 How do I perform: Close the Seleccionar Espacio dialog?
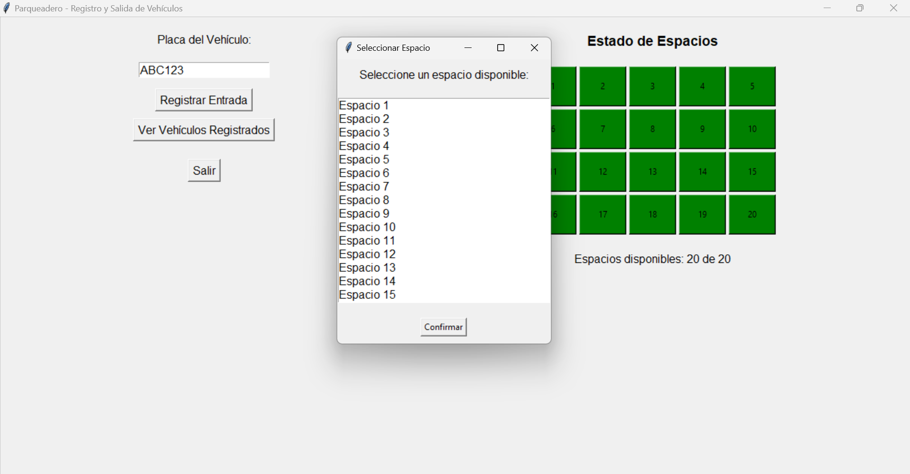pos(534,48)
